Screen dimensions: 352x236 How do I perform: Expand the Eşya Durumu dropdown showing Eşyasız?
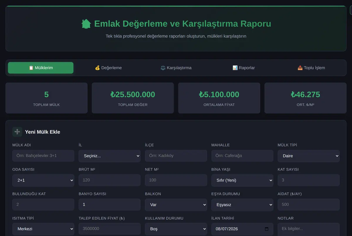pos(242,205)
